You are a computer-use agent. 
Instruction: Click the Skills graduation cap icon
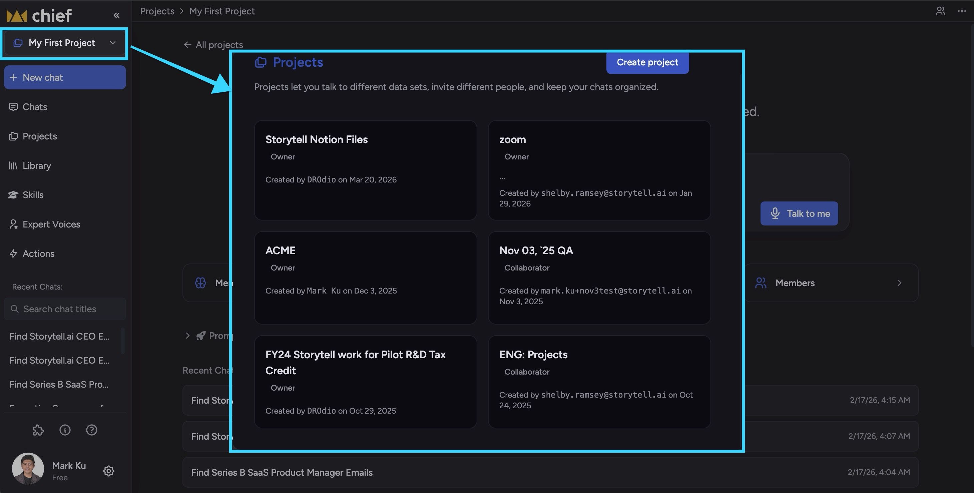pyautogui.click(x=13, y=195)
